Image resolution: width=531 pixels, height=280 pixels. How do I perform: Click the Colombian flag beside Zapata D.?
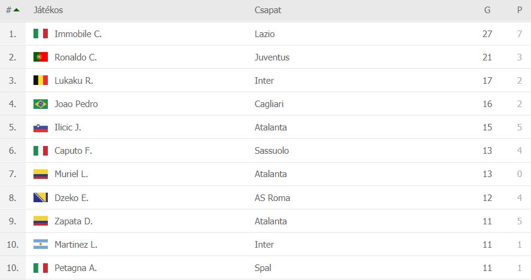click(40, 221)
